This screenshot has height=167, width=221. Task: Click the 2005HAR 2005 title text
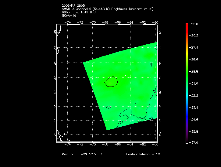click(x=73, y=5)
